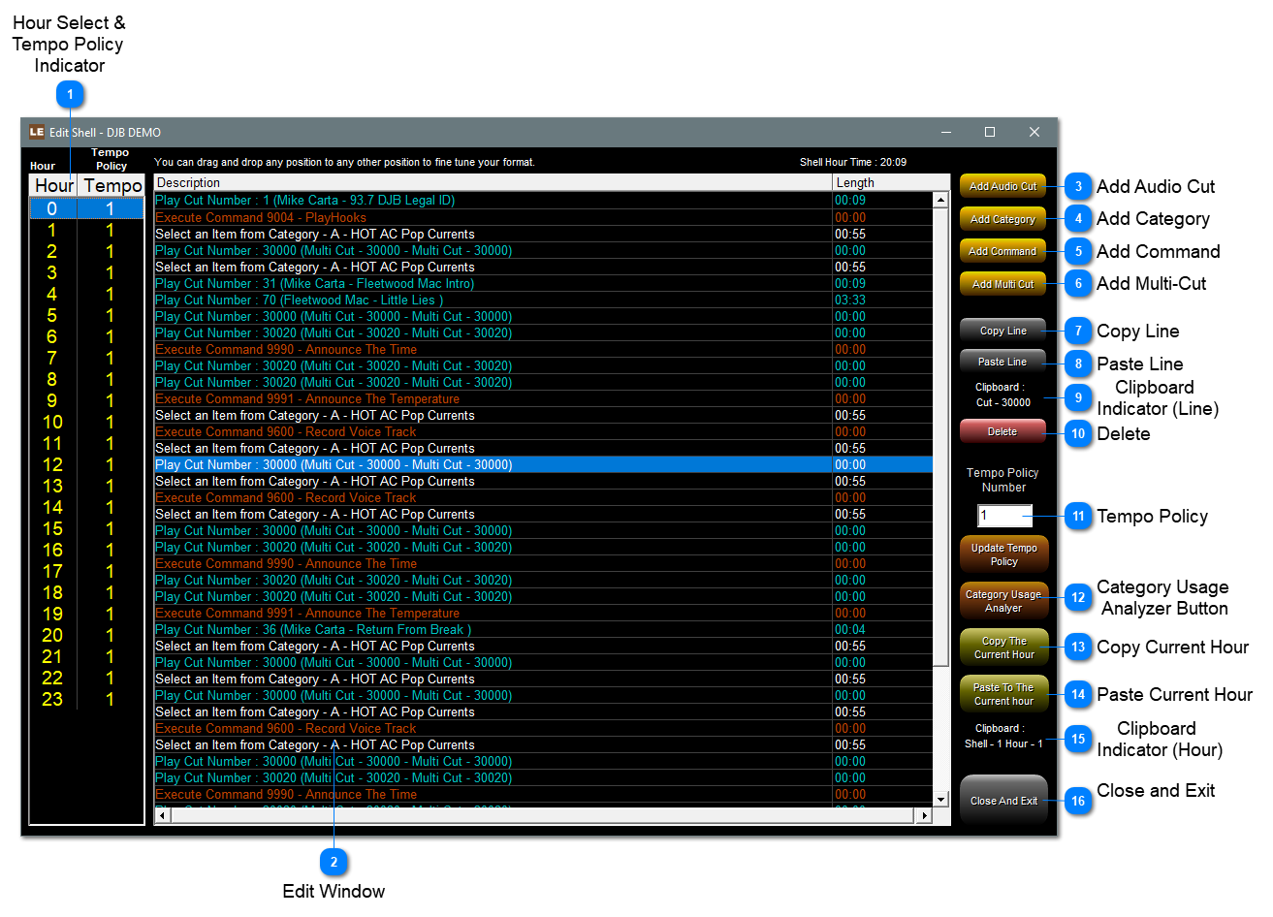This screenshot has height=917, width=1273.
Task: Copy the selected line with Copy Line
Action: (1002, 331)
